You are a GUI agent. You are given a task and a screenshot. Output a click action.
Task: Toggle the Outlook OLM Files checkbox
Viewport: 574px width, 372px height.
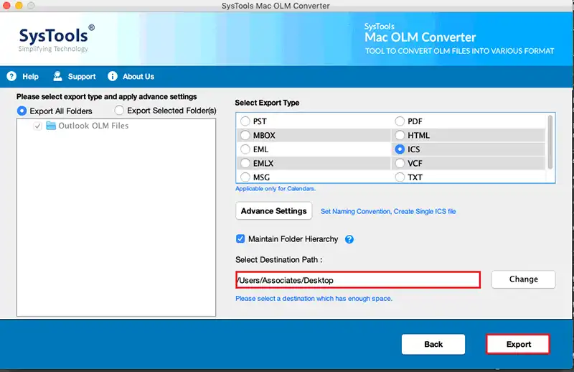[37, 126]
